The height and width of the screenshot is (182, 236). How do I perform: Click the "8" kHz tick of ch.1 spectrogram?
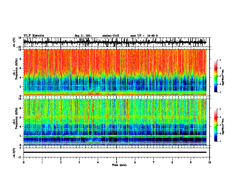pos(21,59)
